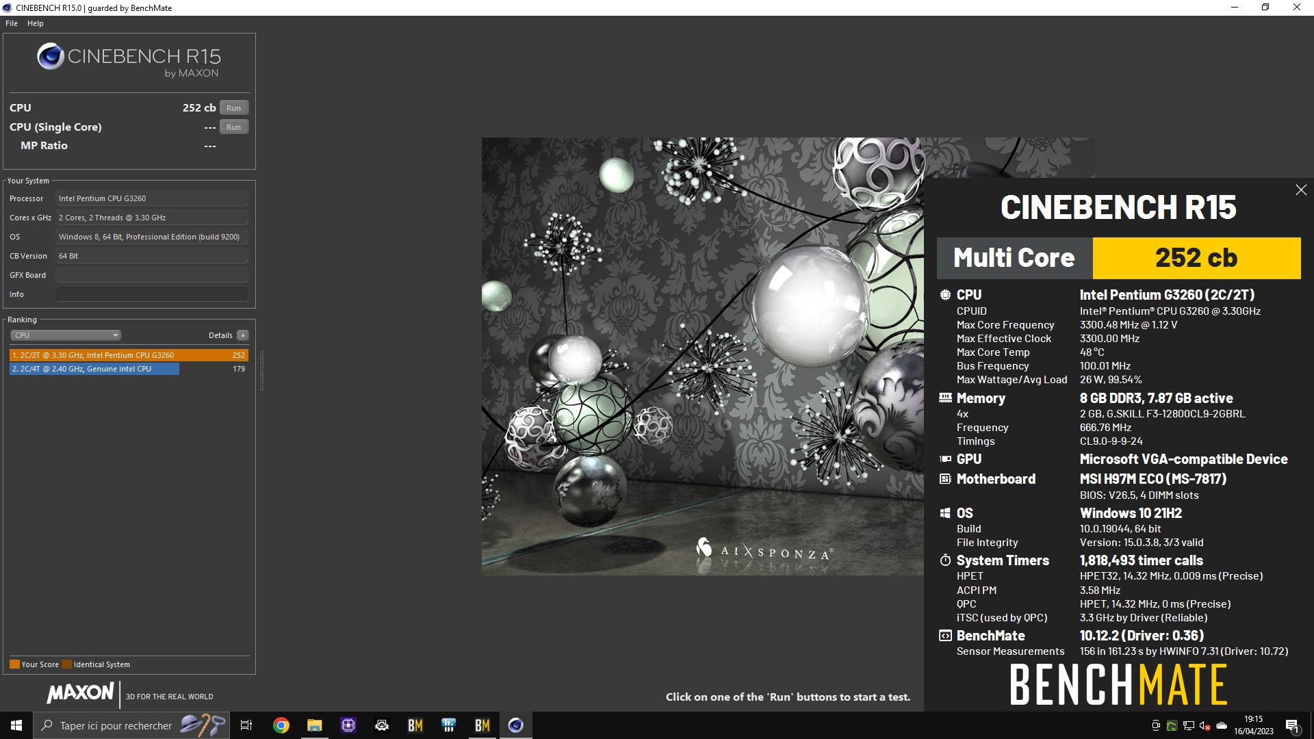The image size is (1314, 739).
Task: Click the yellow 252 cb score box
Action: point(1196,258)
